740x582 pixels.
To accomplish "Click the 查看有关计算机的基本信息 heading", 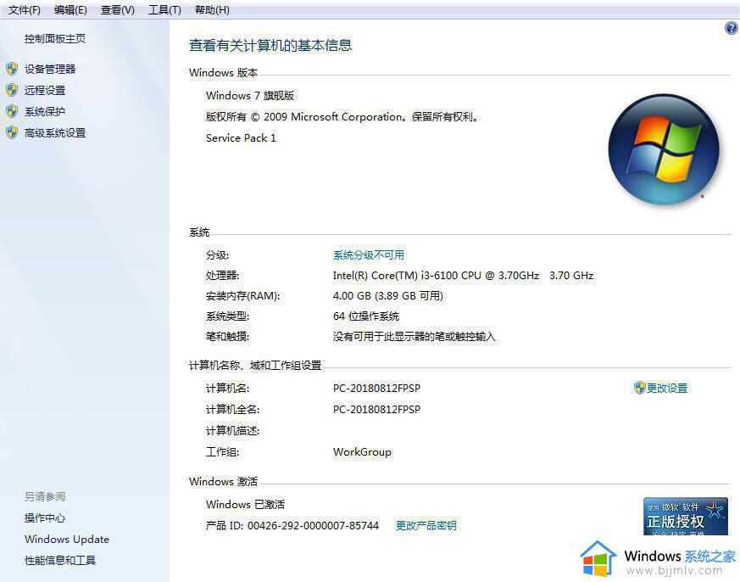I will [270, 45].
